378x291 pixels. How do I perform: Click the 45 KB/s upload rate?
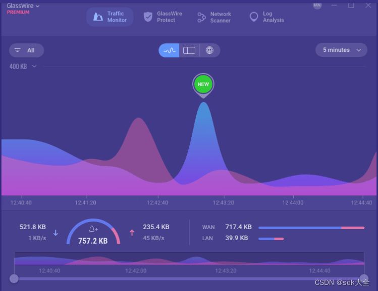click(153, 238)
